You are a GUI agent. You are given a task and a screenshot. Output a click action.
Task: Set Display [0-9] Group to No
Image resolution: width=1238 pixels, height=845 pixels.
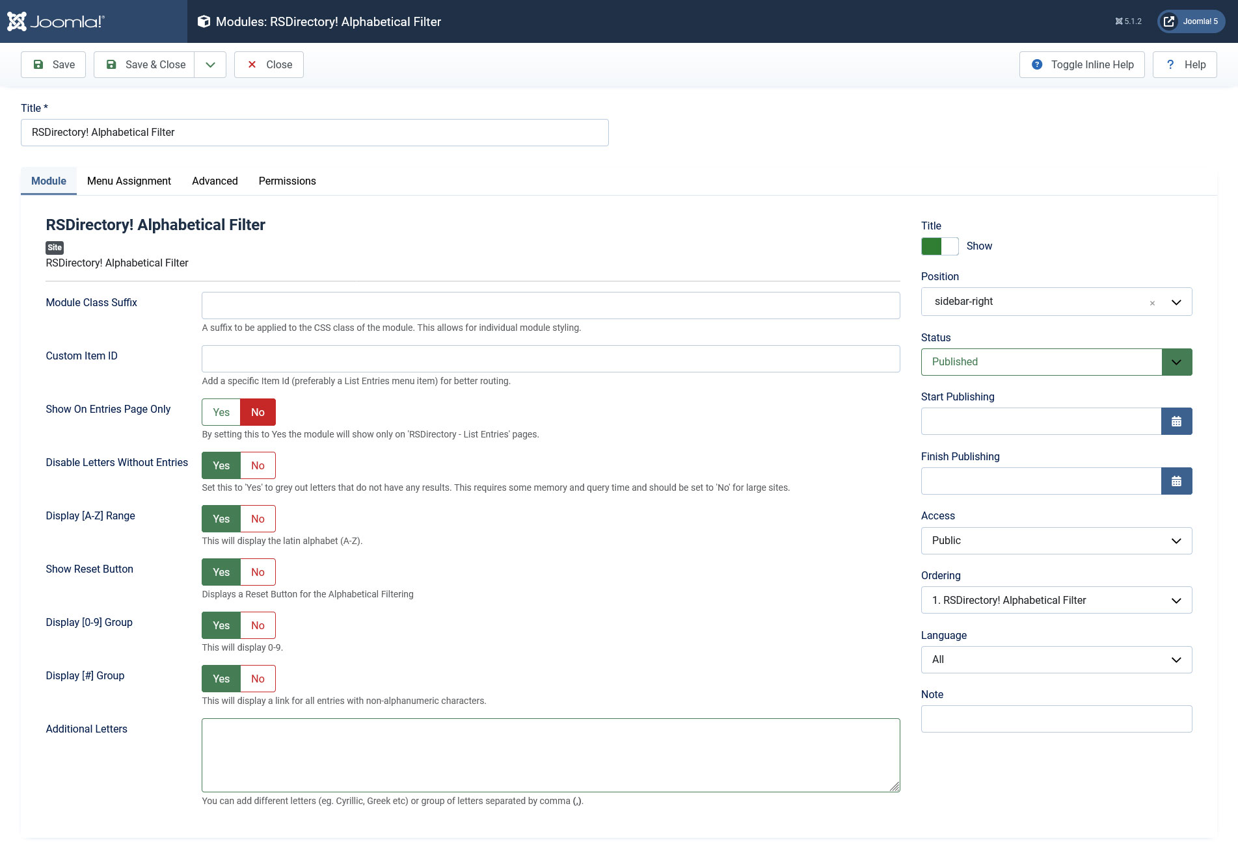[258, 625]
